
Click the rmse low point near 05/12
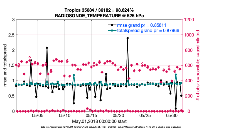pyautogui.click(x=74, y=103)
